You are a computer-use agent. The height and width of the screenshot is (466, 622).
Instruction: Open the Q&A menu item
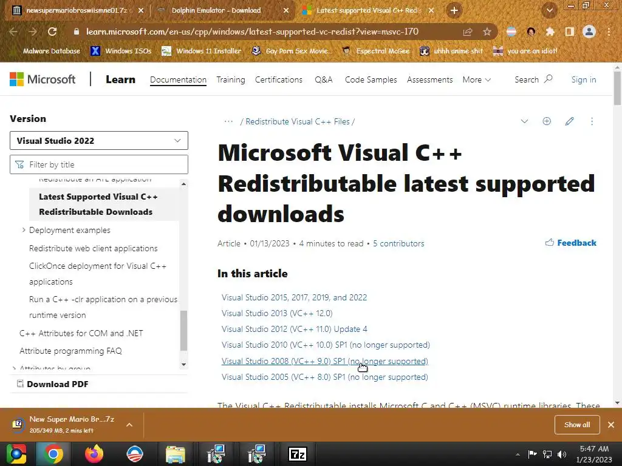(x=323, y=79)
